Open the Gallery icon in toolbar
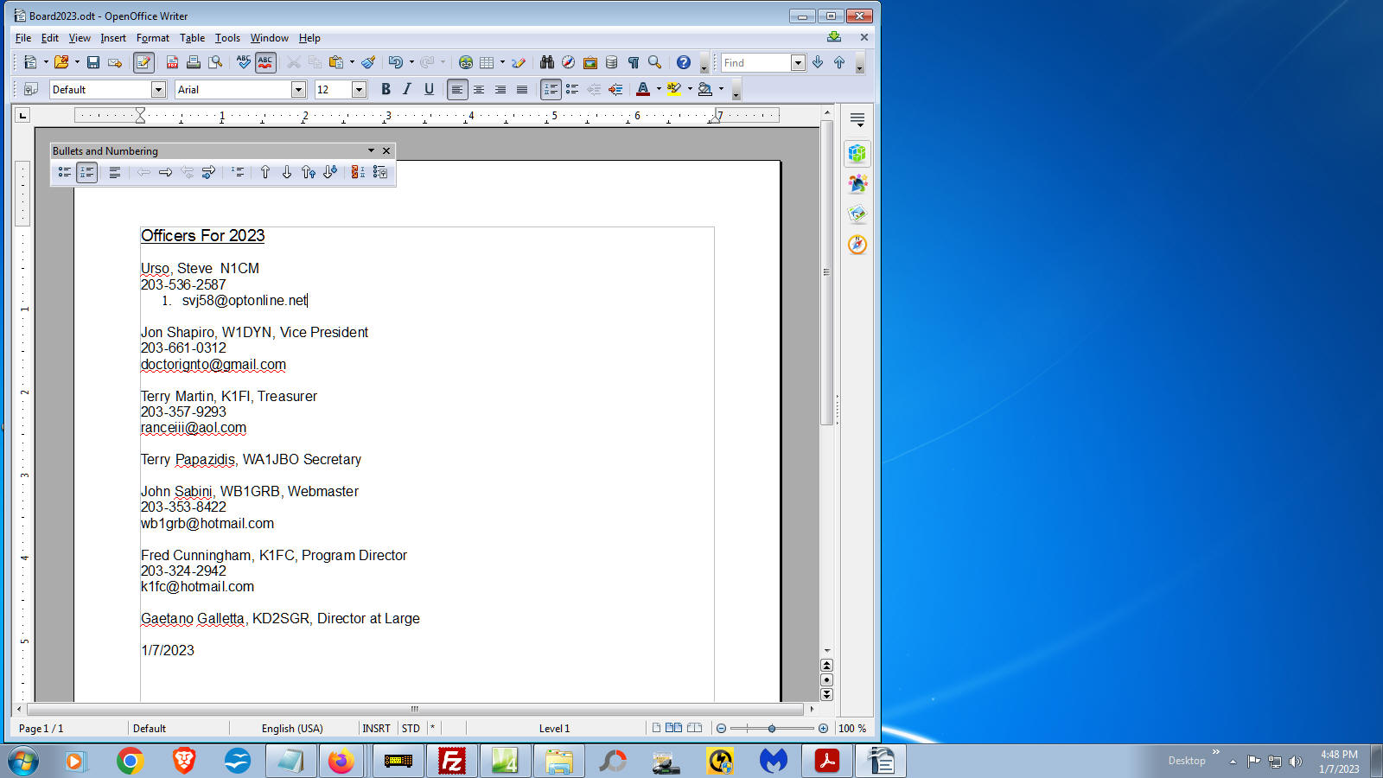This screenshot has width=1383, height=778. tap(590, 62)
